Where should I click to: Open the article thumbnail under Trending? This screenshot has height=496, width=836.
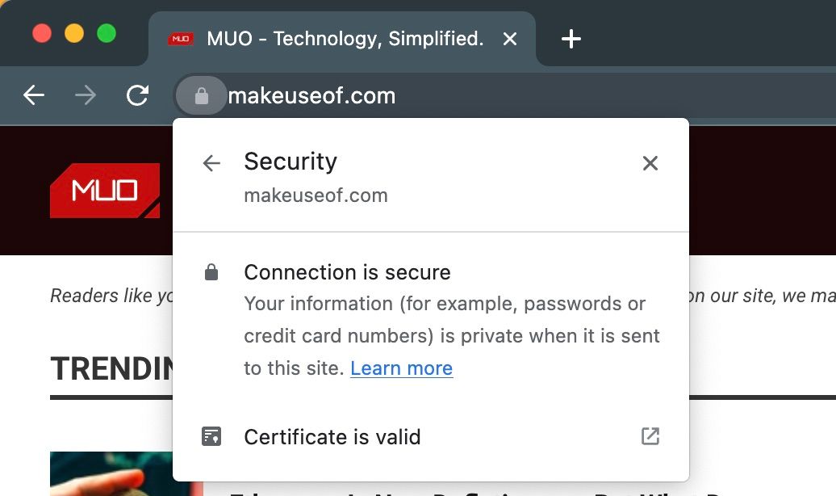tap(113, 475)
